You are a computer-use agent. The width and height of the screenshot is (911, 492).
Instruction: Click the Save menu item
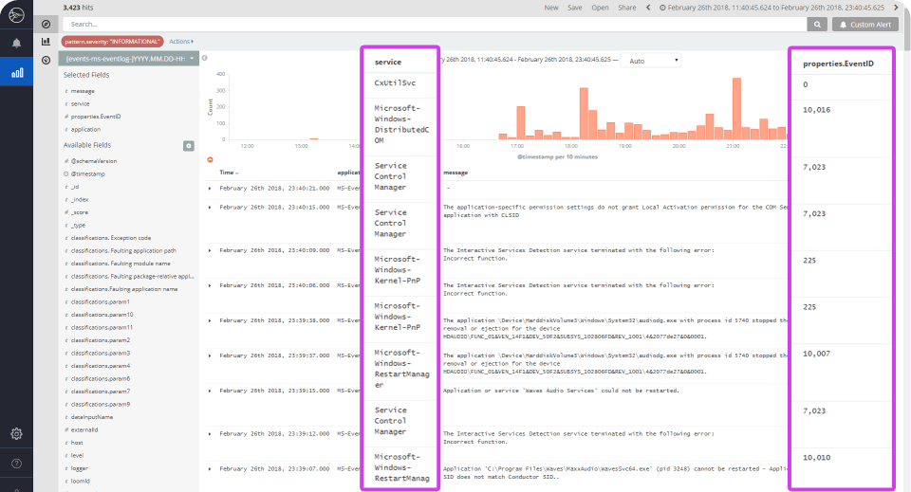click(575, 8)
